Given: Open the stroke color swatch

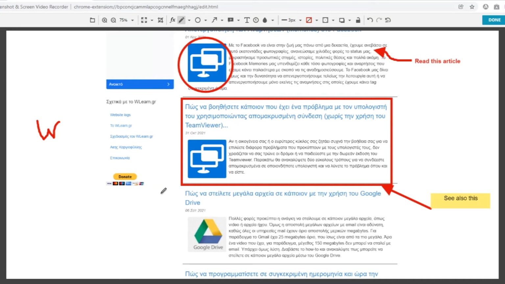Looking at the screenshot, I should [x=309, y=20].
